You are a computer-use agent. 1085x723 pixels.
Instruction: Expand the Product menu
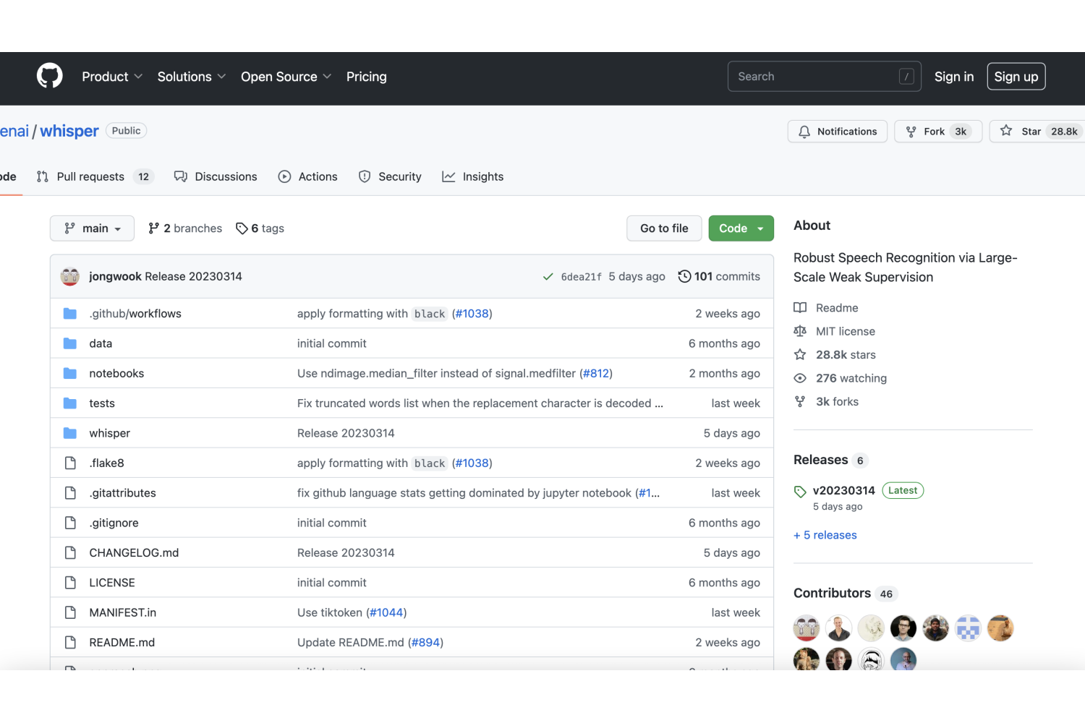coord(112,77)
